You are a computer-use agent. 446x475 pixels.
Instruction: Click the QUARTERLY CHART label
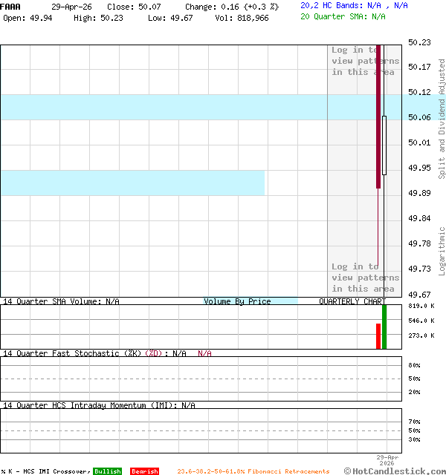point(352,301)
